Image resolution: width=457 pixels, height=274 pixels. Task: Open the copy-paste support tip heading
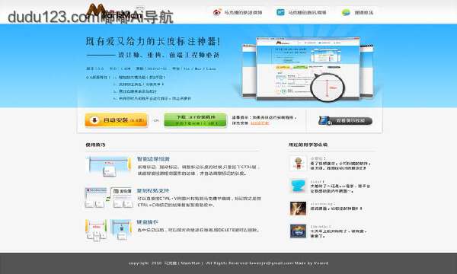coord(153,191)
